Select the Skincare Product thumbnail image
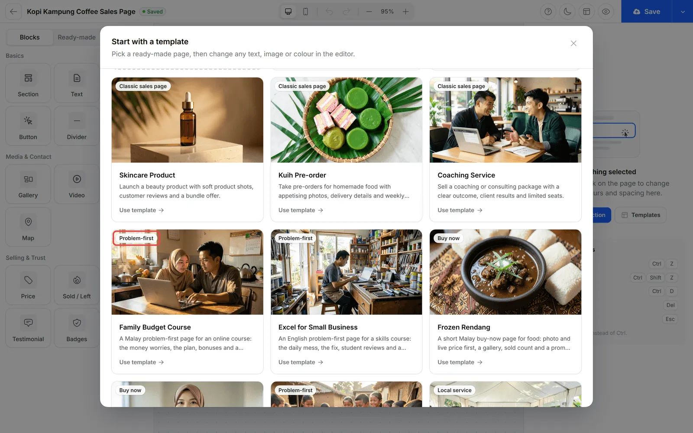693x433 pixels. pyautogui.click(x=188, y=120)
